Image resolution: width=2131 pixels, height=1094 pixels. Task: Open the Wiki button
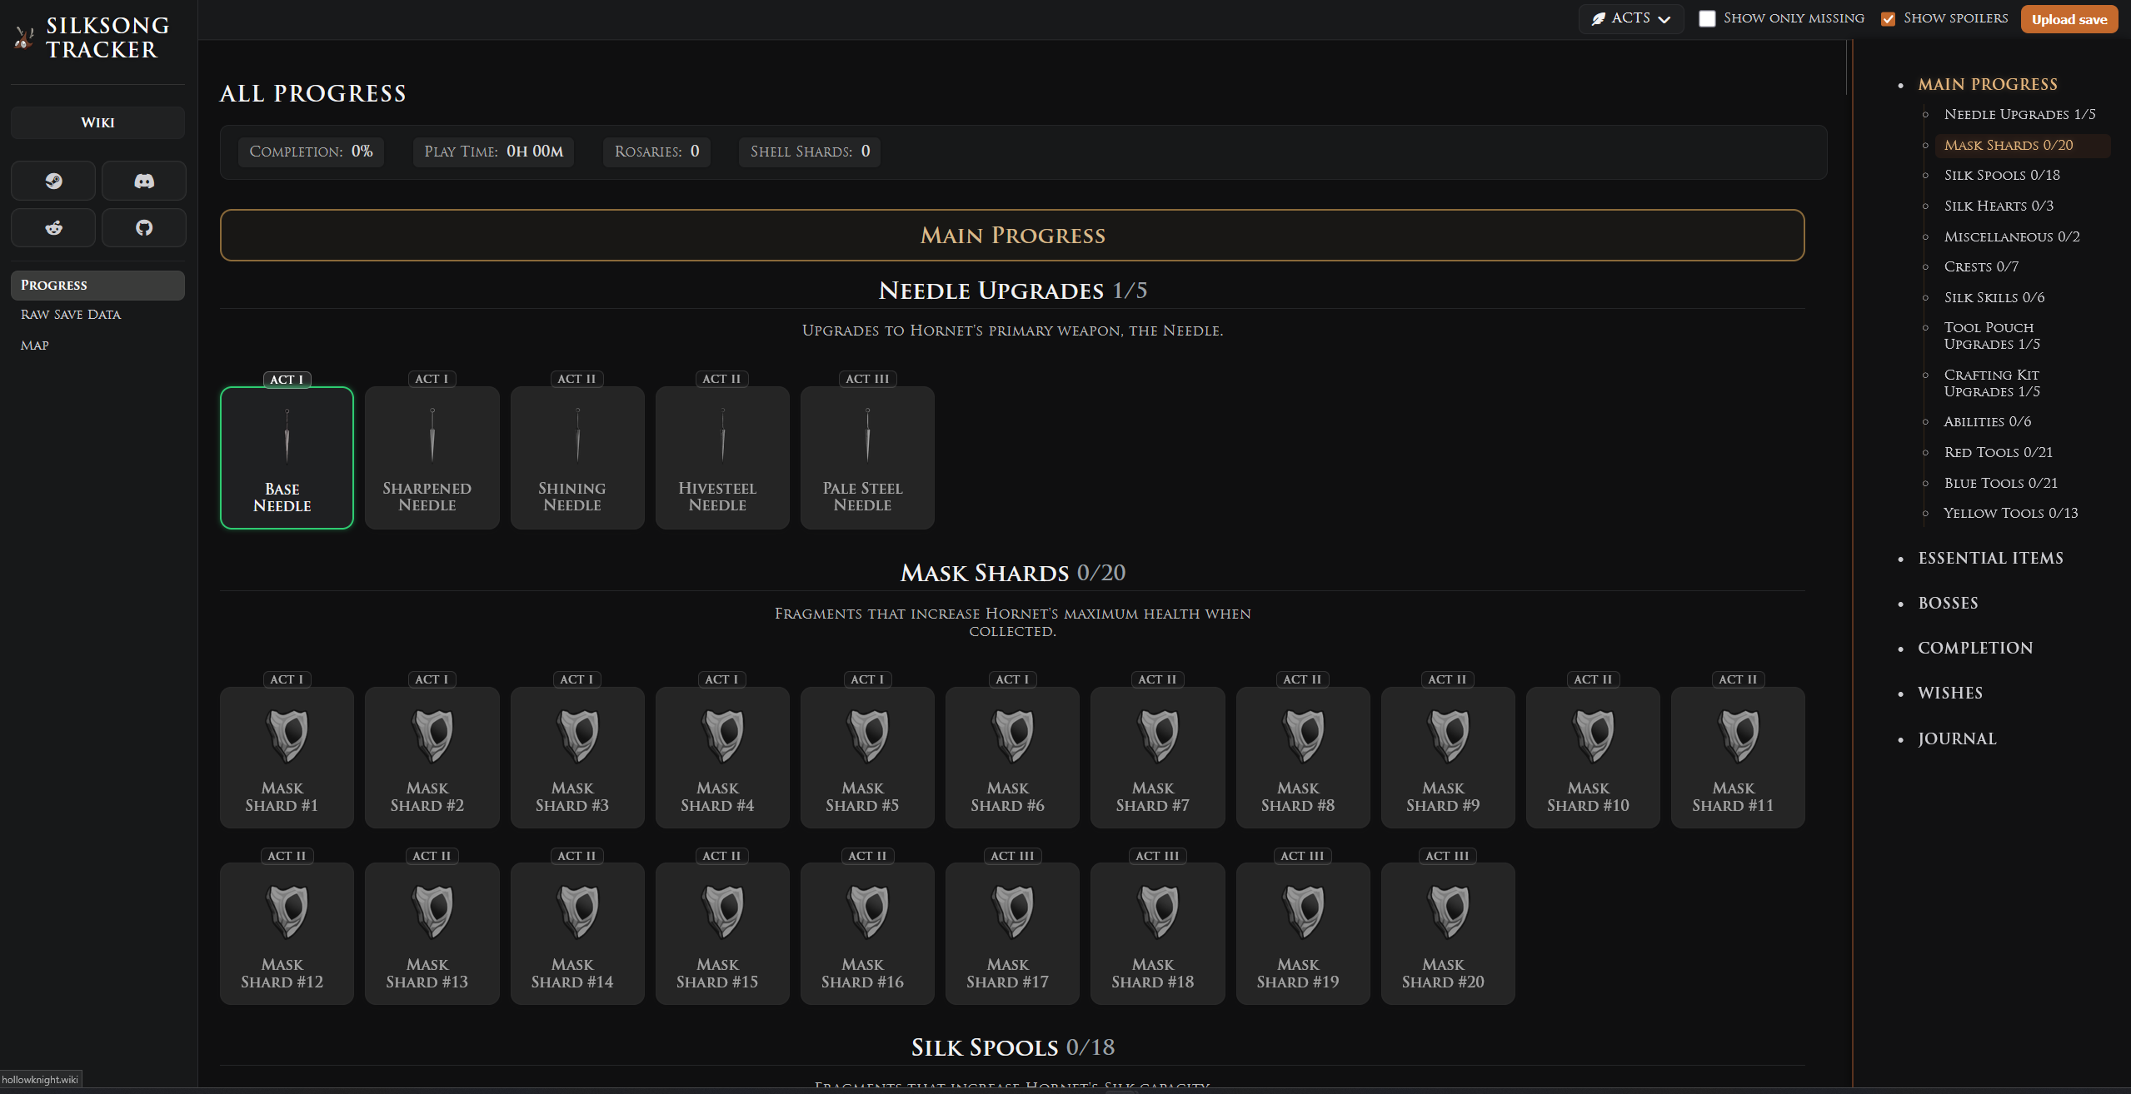97,122
